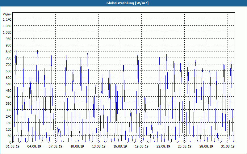247x154 pixels.
Task: Click y-axis value 180
Action: [x=8, y=123]
